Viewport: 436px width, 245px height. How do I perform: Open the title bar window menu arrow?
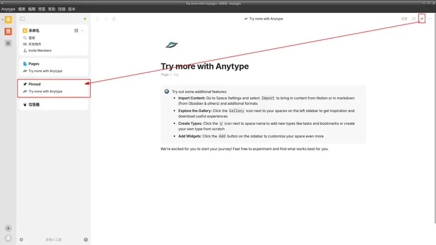coord(2,3)
